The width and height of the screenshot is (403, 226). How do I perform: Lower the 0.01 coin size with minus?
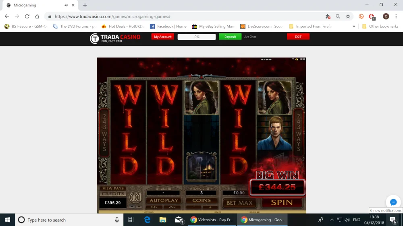(x=132, y=207)
